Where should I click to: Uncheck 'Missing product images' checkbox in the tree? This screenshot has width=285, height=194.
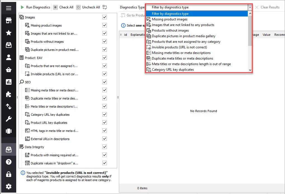pyautogui.click(x=105, y=25)
